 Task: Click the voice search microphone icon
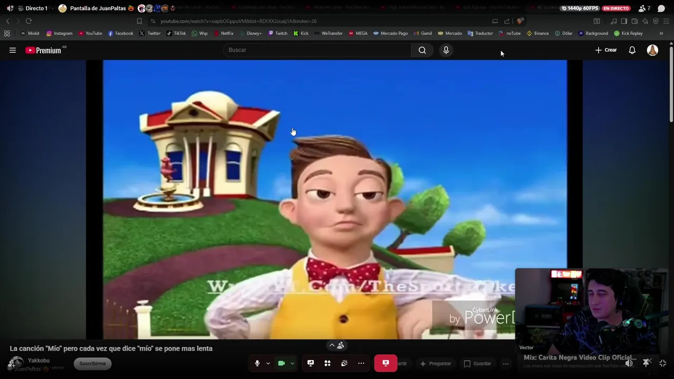(x=446, y=50)
